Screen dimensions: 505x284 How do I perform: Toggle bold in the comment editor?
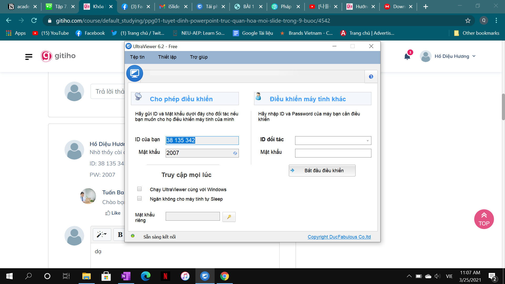pyautogui.click(x=120, y=234)
